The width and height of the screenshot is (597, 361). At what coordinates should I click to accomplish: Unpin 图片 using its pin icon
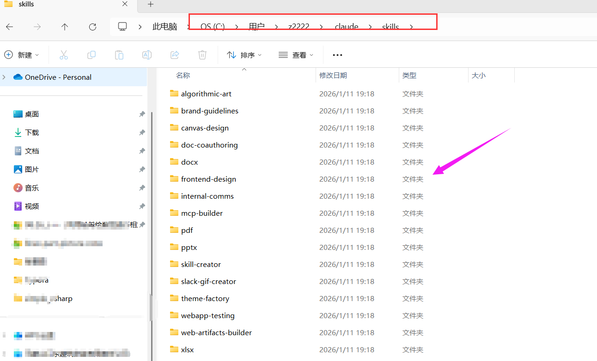(x=142, y=169)
